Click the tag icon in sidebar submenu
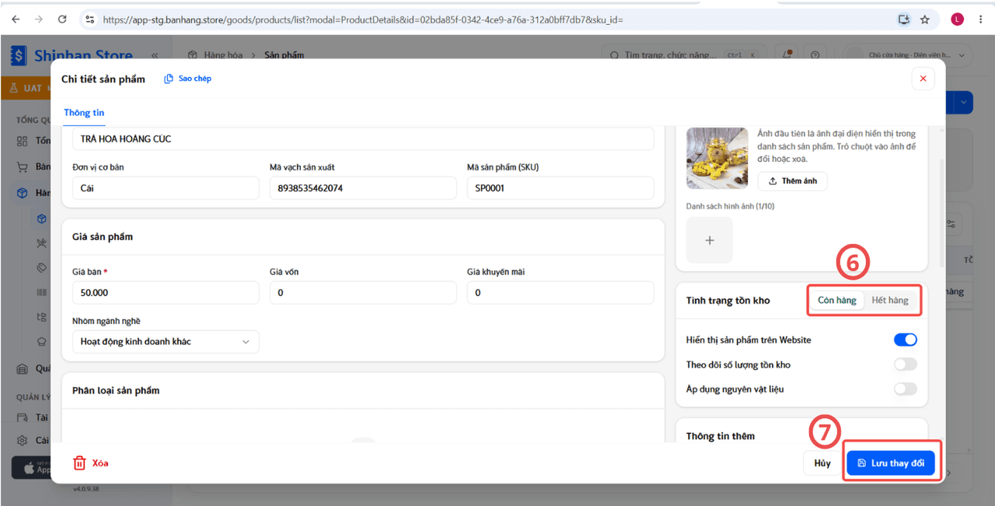Screen dimensions: 995x506 pyautogui.click(x=42, y=267)
